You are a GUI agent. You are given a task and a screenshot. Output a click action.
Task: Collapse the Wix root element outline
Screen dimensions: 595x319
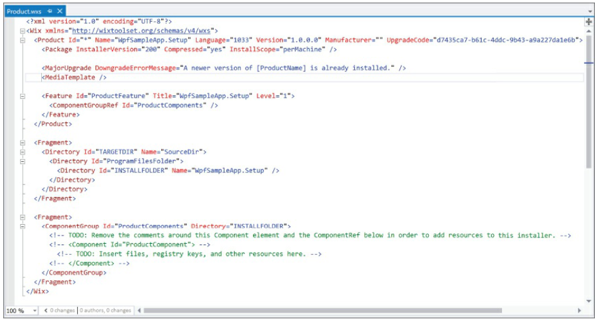pyautogui.click(x=23, y=30)
